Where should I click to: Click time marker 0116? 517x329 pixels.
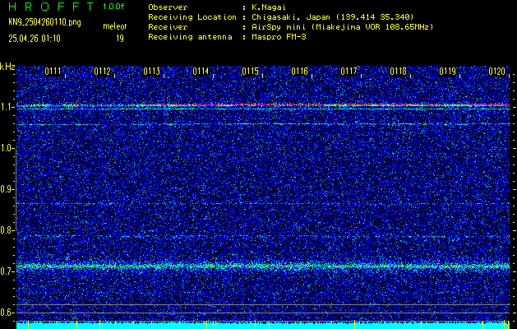tap(299, 71)
